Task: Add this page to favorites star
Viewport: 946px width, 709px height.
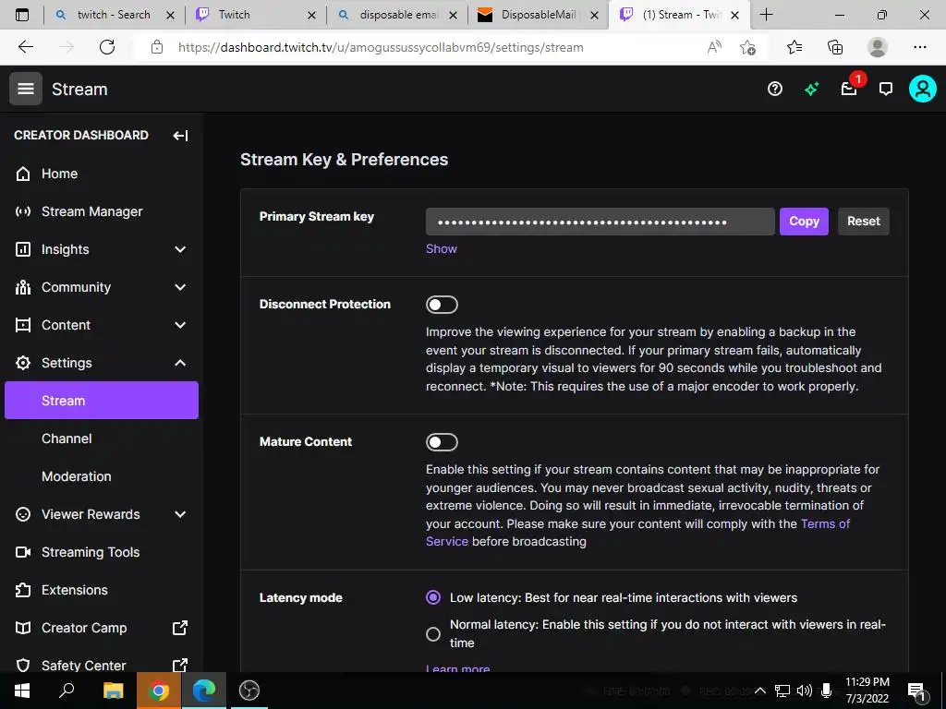Action: 748,47
